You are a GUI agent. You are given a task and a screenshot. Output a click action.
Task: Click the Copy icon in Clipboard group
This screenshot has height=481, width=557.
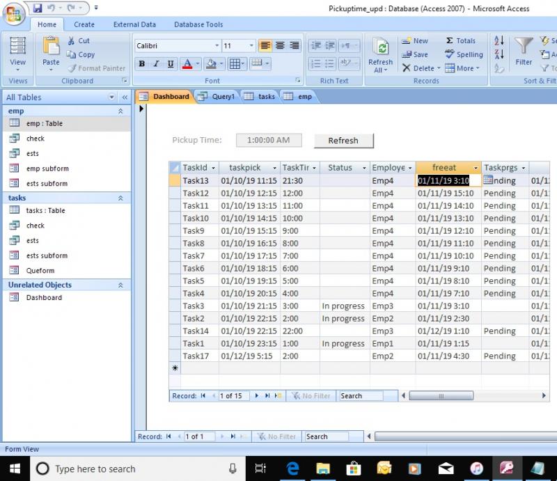click(71, 54)
